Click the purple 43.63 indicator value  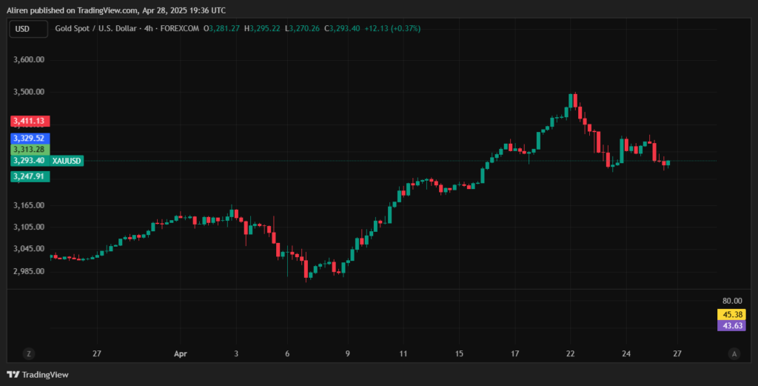coord(731,326)
